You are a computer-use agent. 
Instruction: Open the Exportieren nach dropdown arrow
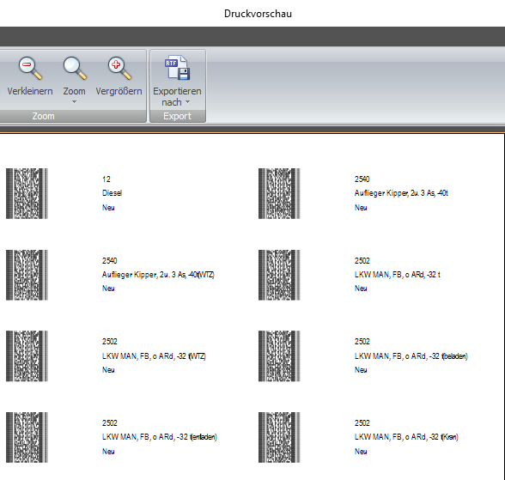point(188,102)
